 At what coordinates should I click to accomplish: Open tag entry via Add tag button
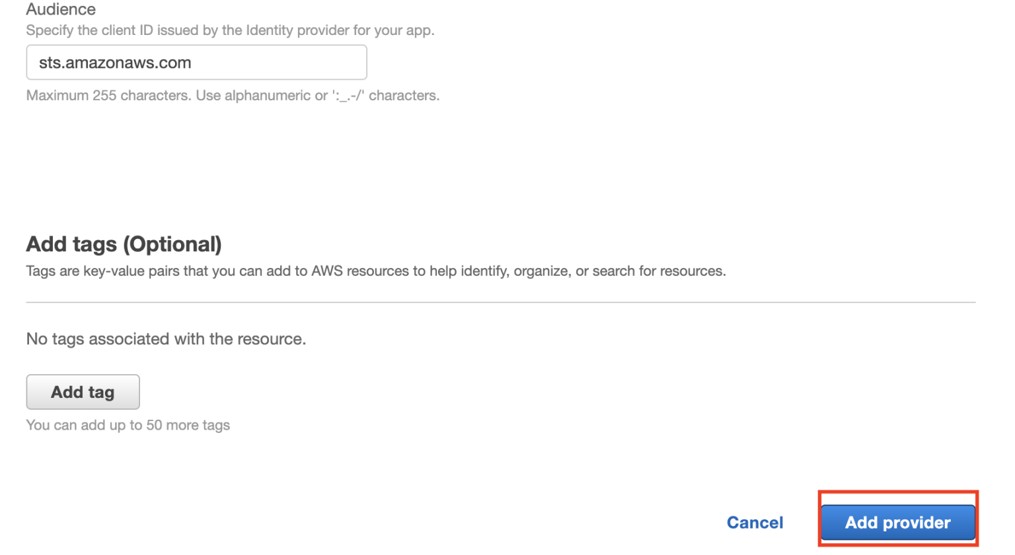pyautogui.click(x=82, y=391)
